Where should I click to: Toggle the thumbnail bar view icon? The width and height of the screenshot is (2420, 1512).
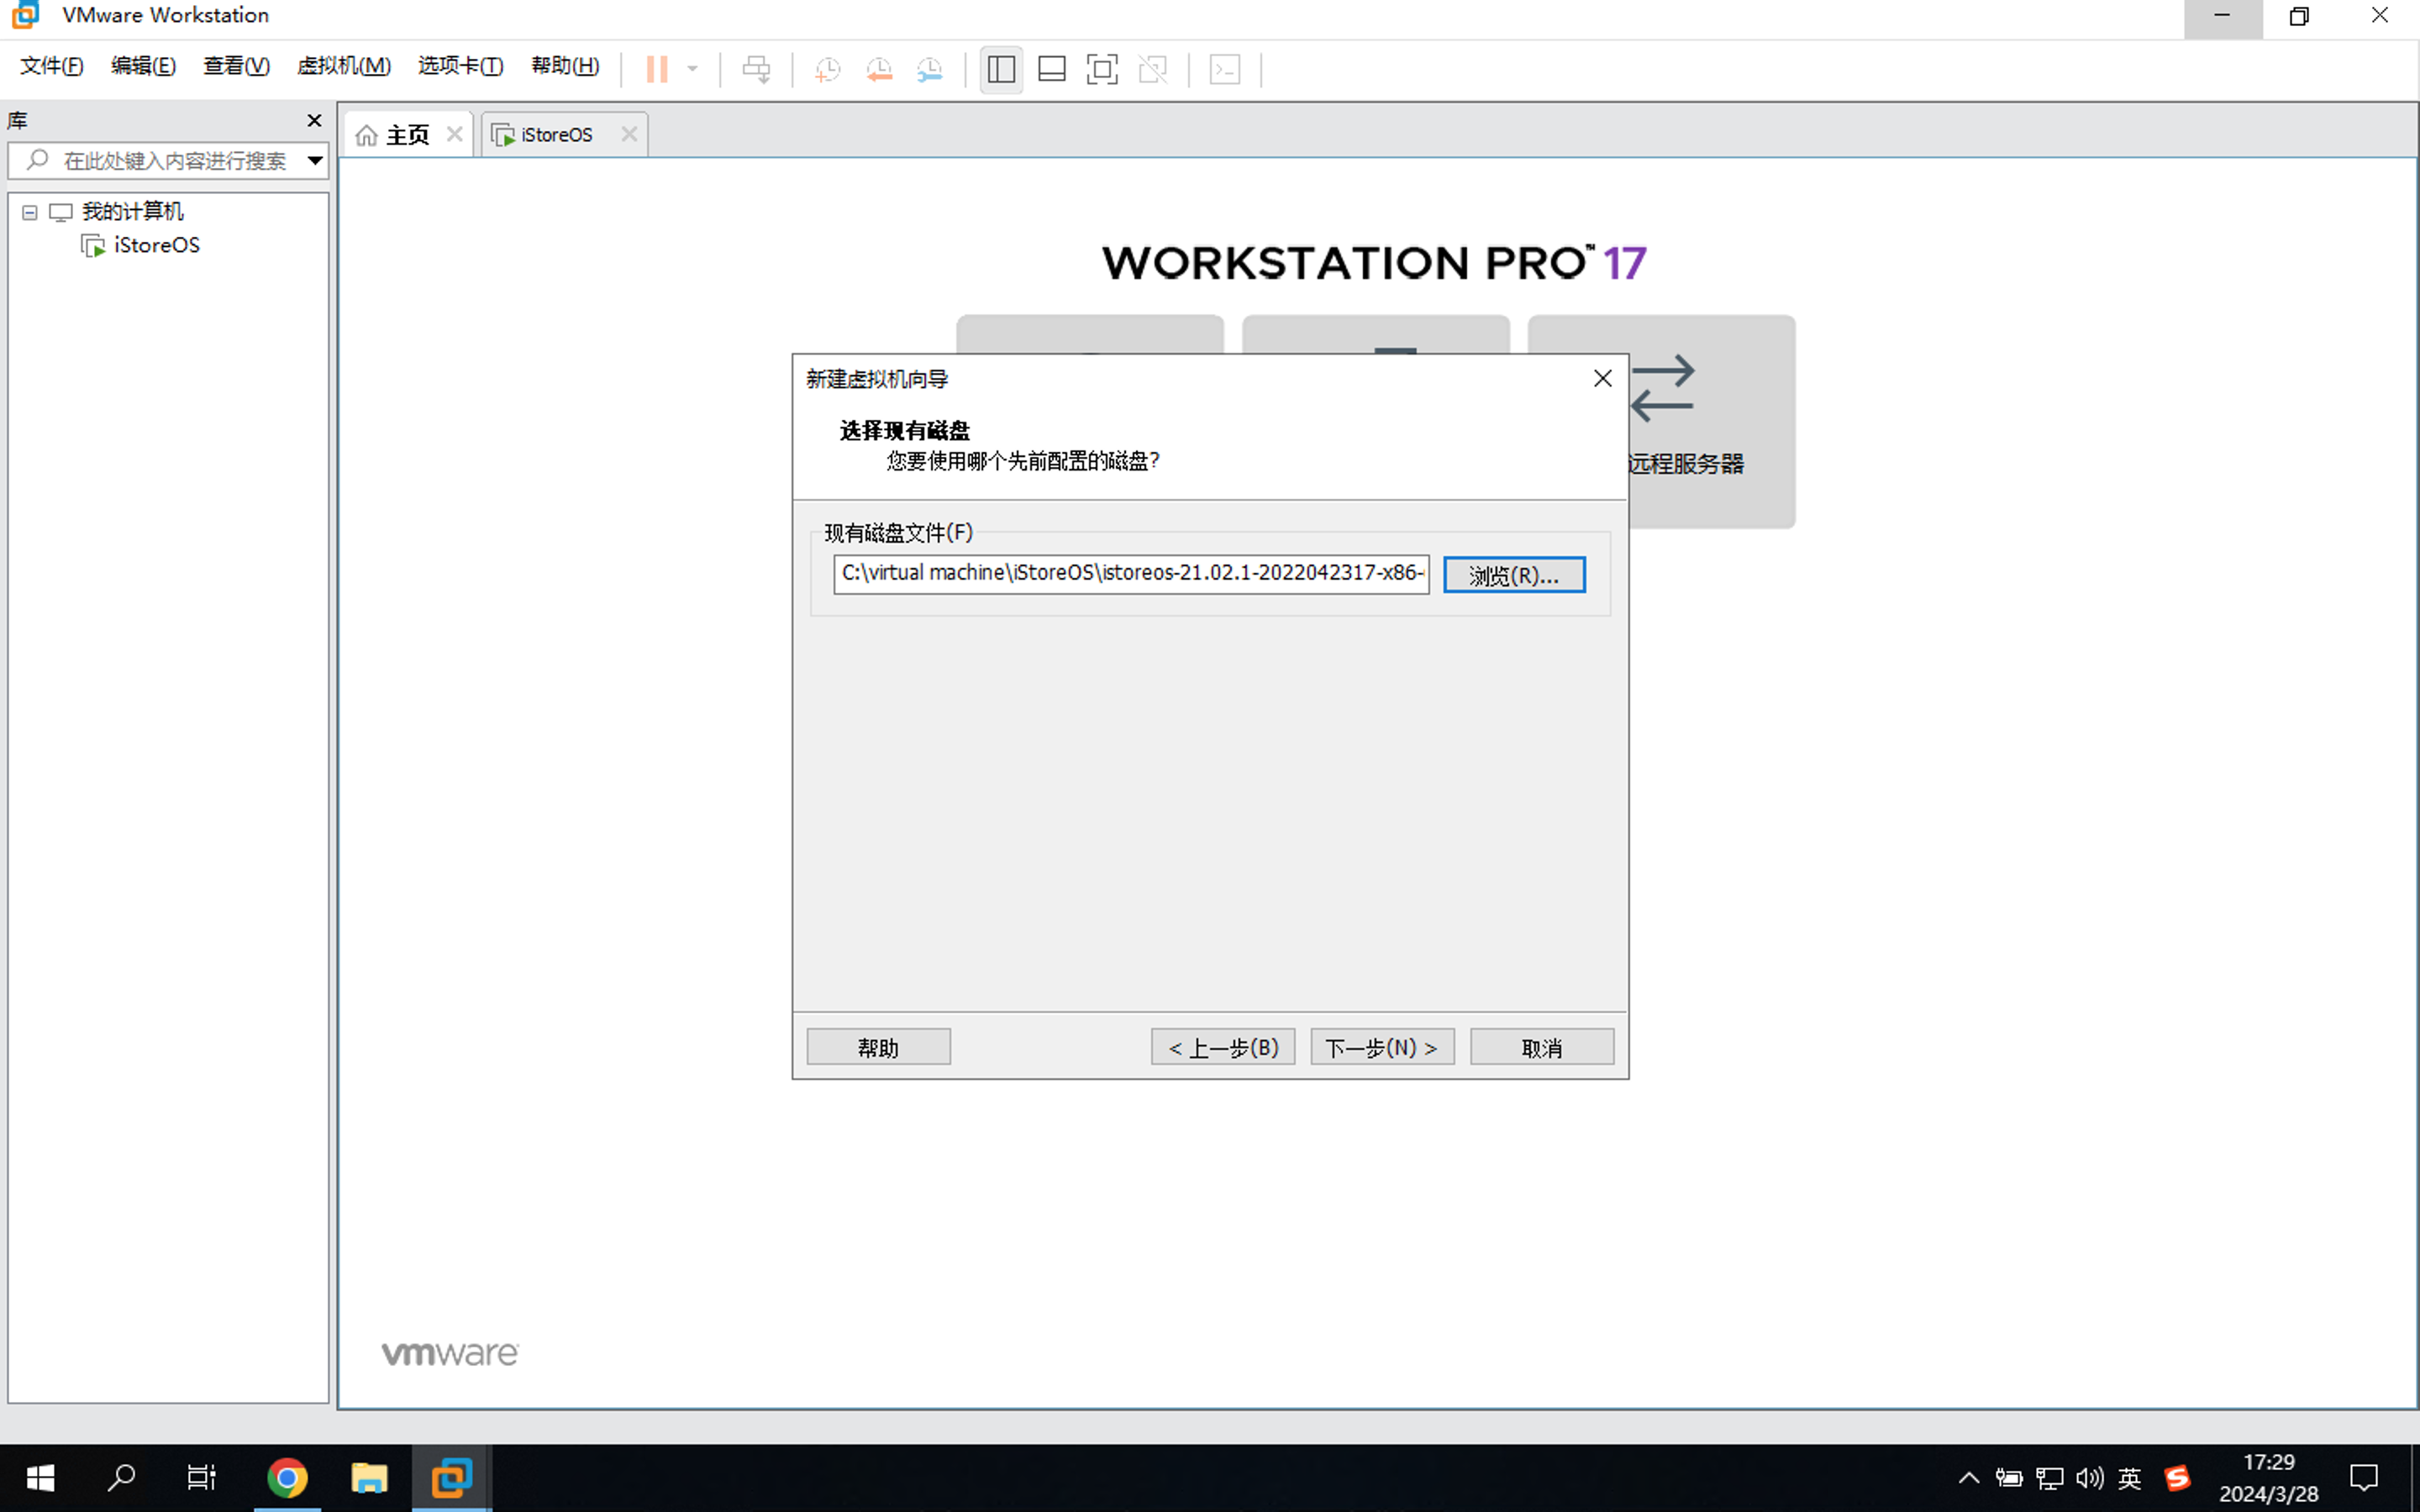1051,69
